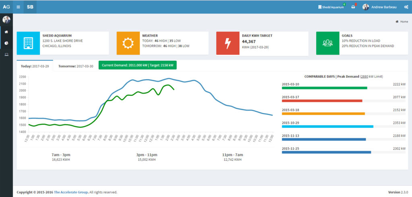
Task: Switch to the Tomorrow: 2017-03-30 tab
Action: click(x=76, y=66)
